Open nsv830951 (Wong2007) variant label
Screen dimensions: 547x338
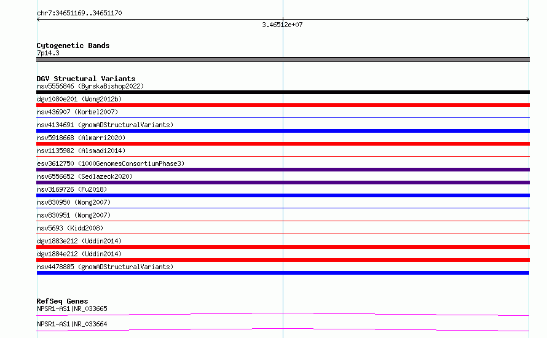74,215
